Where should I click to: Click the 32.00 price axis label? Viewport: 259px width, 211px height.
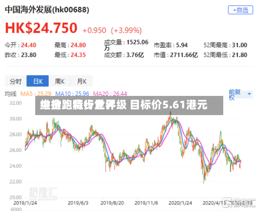pyautogui.click(x=16, y=103)
